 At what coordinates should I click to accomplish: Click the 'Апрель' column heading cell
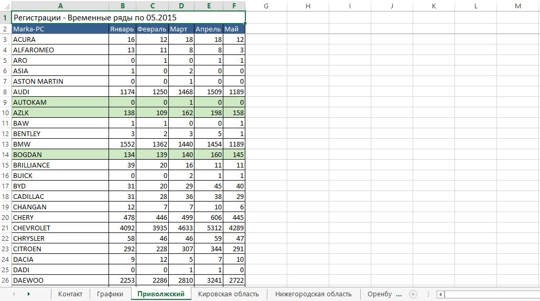(209, 29)
